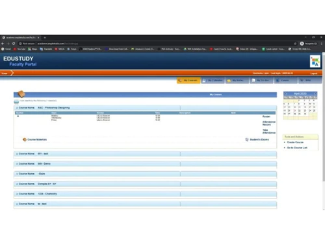Click the Course Materials book icon
This screenshot has height=244, width=325.
[25, 139]
